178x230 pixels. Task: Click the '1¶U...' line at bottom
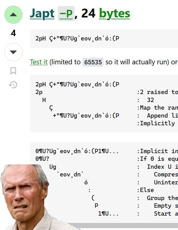108,213
